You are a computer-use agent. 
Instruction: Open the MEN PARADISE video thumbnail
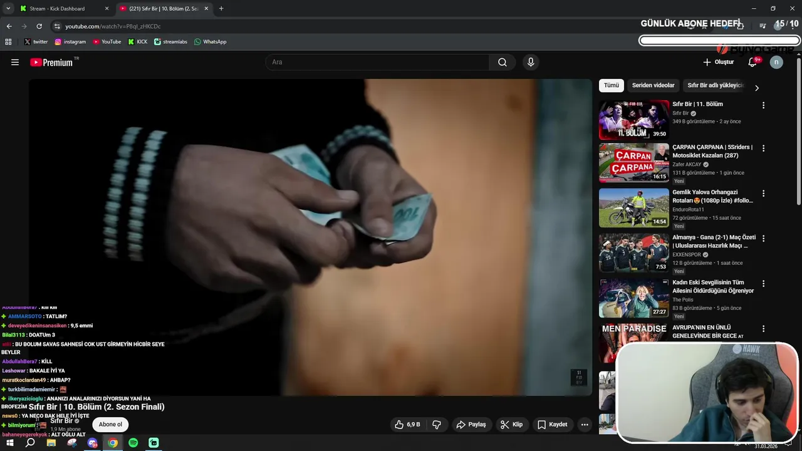(x=634, y=343)
